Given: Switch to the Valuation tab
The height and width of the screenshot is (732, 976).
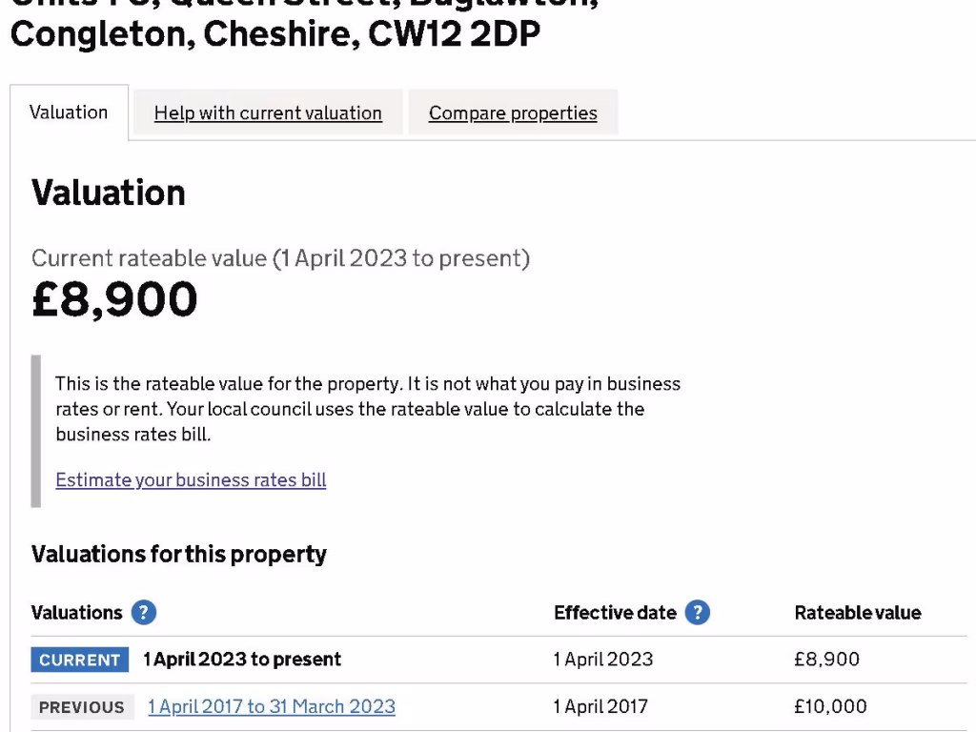Looking at the screenshot, I should pyautogui.click(x=69, y=112).
